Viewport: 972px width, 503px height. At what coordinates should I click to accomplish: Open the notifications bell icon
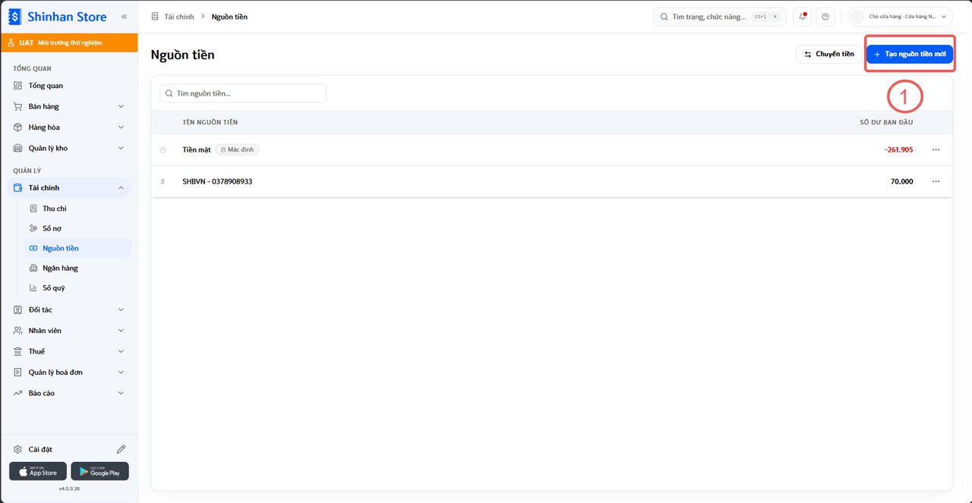803,17
